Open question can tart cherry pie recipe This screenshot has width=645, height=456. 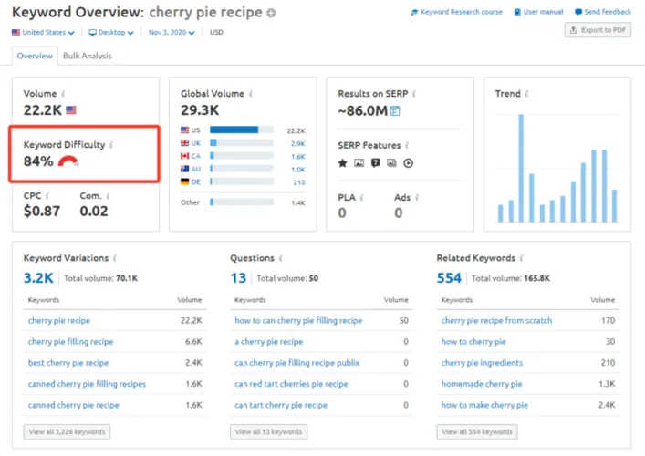[281, 405]
